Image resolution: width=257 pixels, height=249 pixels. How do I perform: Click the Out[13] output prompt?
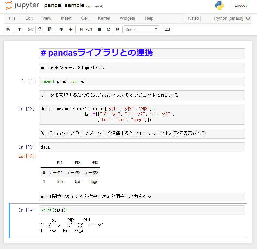coord(28,156)
